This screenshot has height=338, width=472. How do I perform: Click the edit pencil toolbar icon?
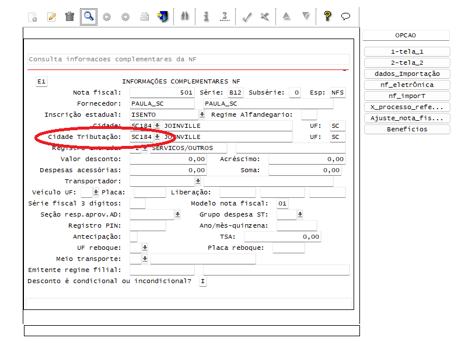[x=51, y=17]
